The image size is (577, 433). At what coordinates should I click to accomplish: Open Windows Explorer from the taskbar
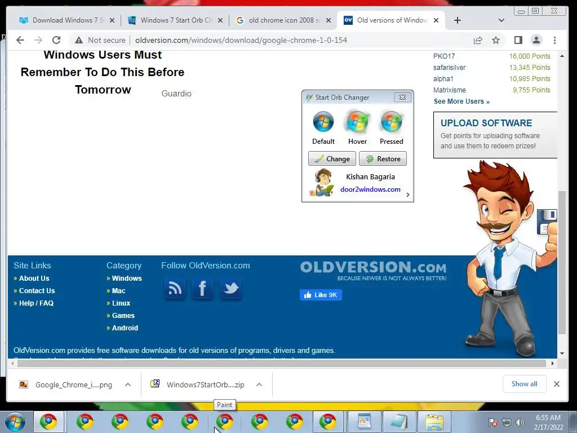pos(434,422)
